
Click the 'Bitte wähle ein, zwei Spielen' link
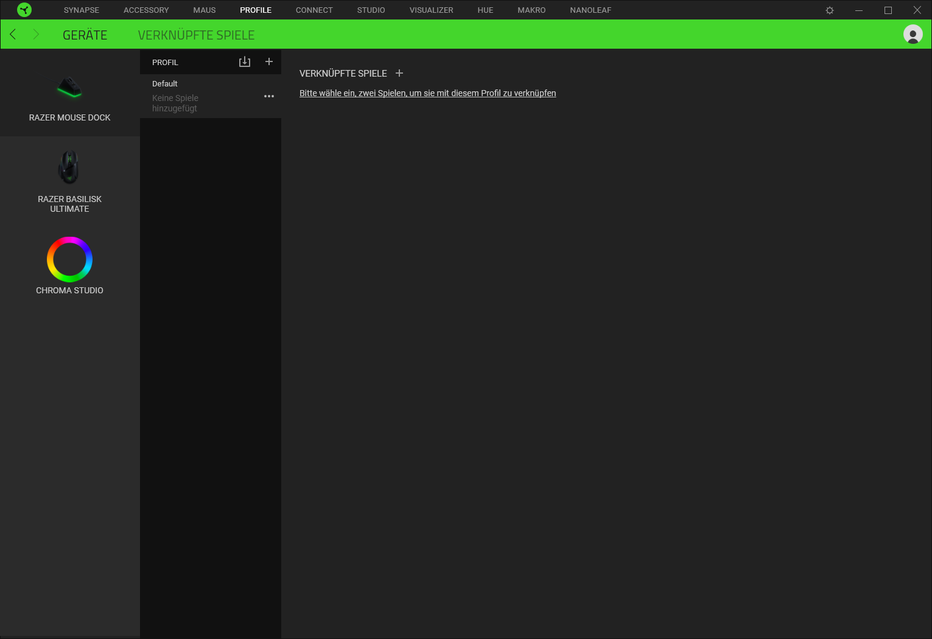(x=427, y=93)
